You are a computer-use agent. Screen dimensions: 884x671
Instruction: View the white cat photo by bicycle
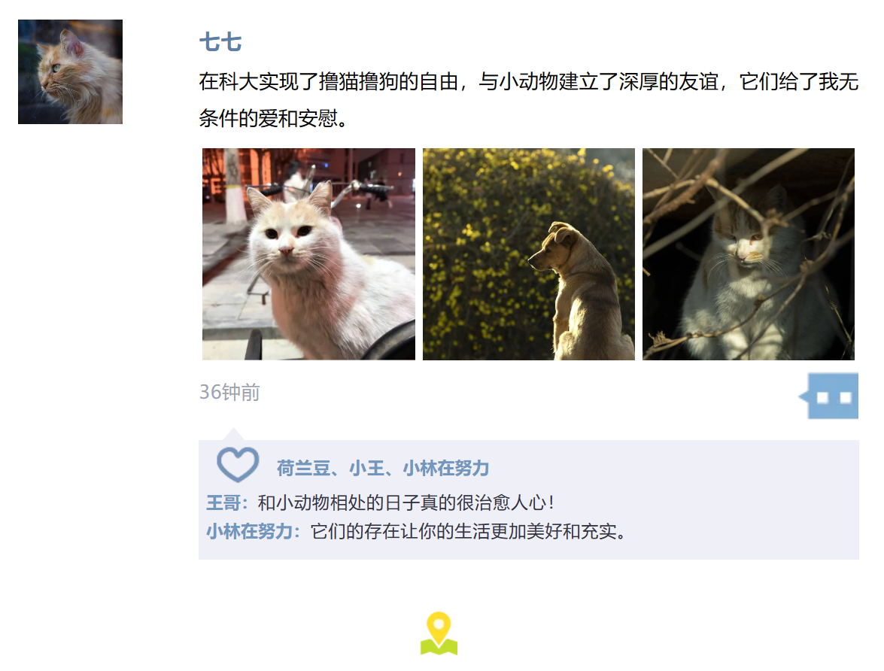coord(308,254)
